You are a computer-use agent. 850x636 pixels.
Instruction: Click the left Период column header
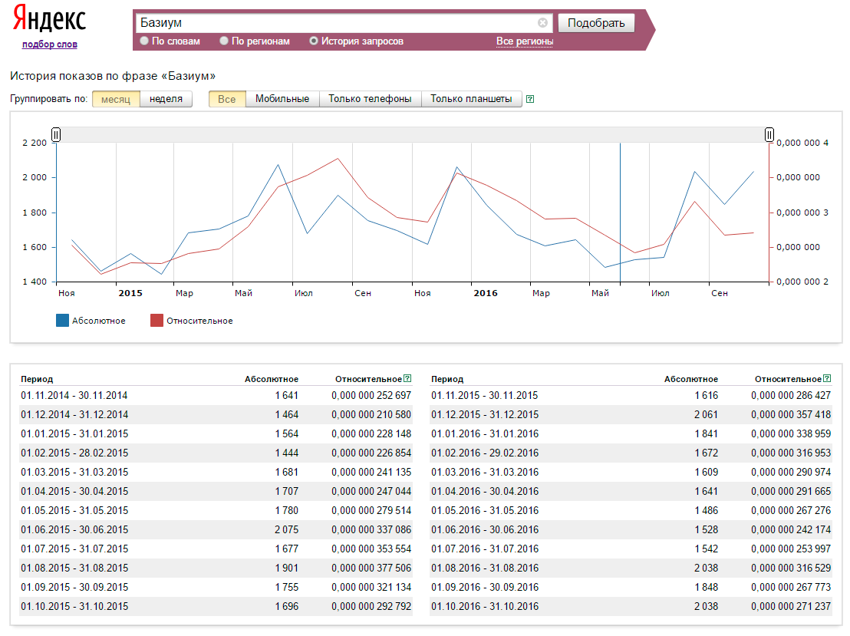[x=37, y=379]
